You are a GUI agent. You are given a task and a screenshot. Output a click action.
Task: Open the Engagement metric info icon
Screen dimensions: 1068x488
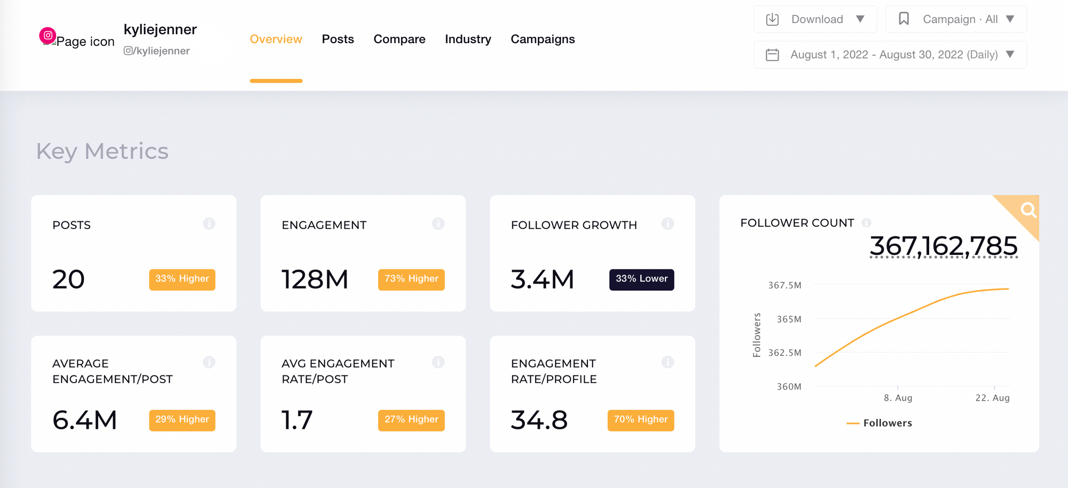[438, 223]
